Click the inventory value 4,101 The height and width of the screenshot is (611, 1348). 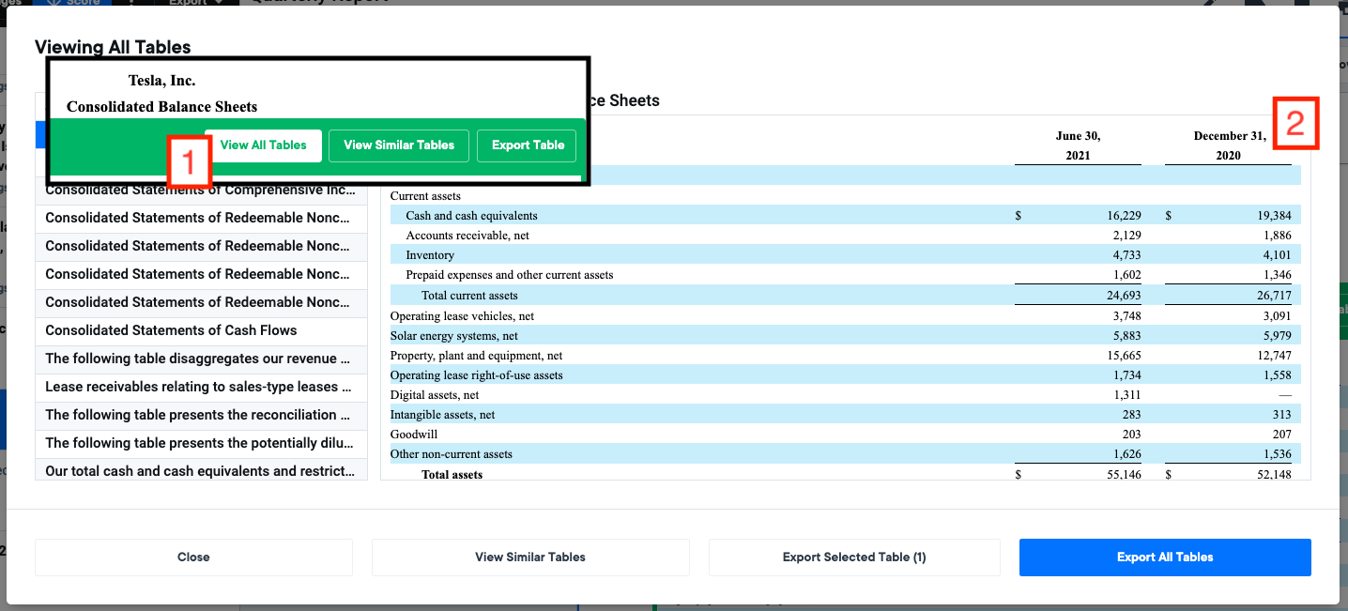pos(1277,255)
